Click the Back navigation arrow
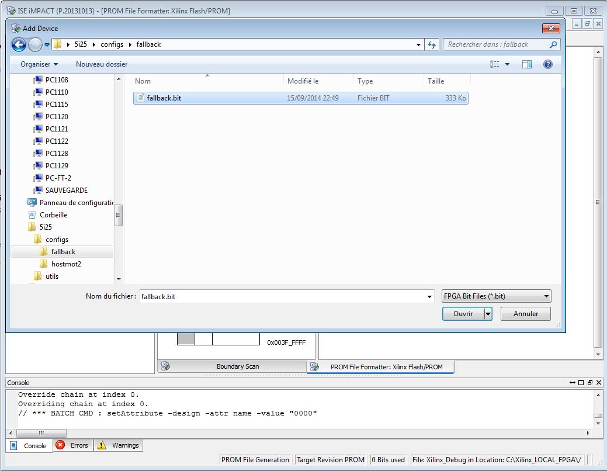 (x=19, y=44)
